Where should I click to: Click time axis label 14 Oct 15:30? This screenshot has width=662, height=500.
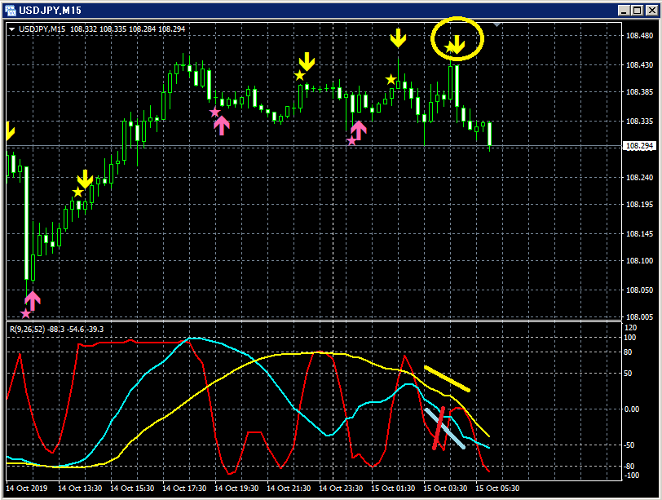click(132, 489)
